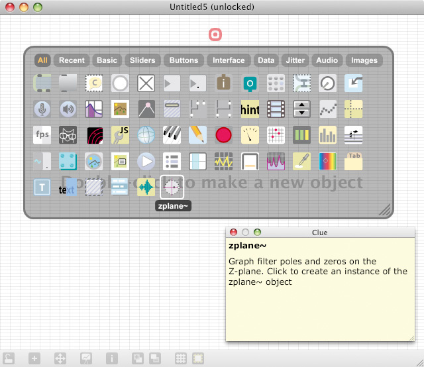This screenshot has width=424, height=367.
Task: Choose the hint object icon
Action: click(x=250, y=109)
